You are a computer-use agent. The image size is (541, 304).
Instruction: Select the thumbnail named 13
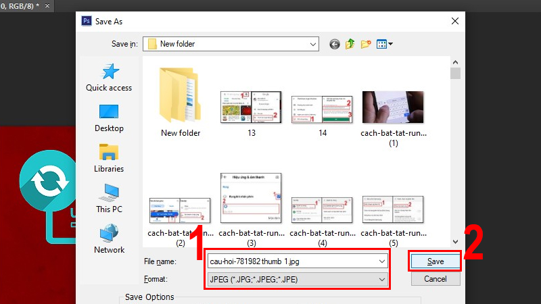pos(251,113)
